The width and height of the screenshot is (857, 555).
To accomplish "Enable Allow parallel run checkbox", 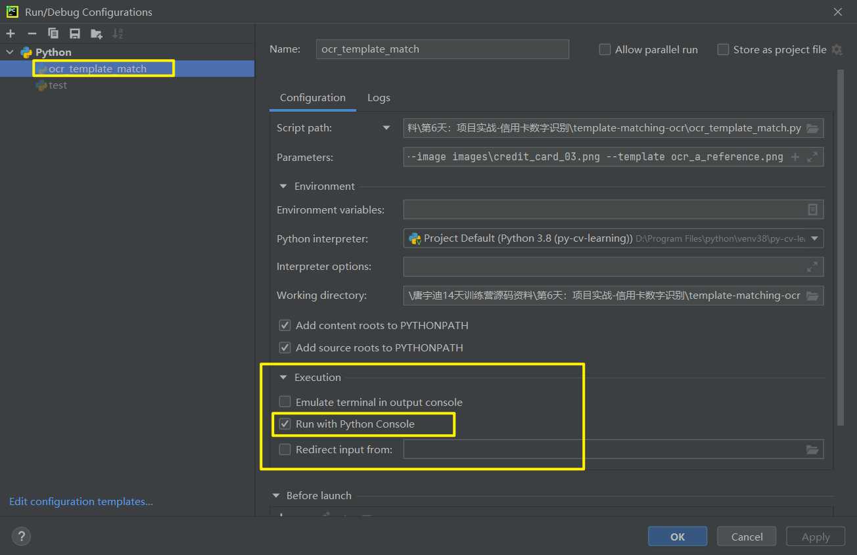I will point(605,49).
